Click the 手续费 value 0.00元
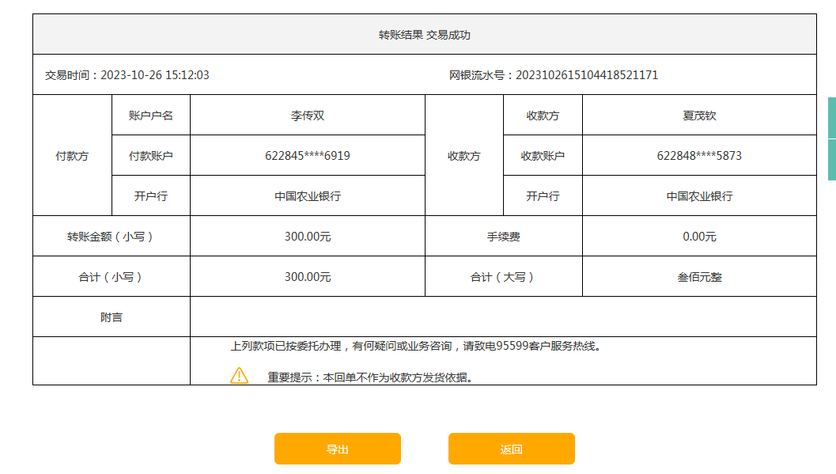This screenshot has height=474, width=836. pyautogui.click(x=699, y=237)
